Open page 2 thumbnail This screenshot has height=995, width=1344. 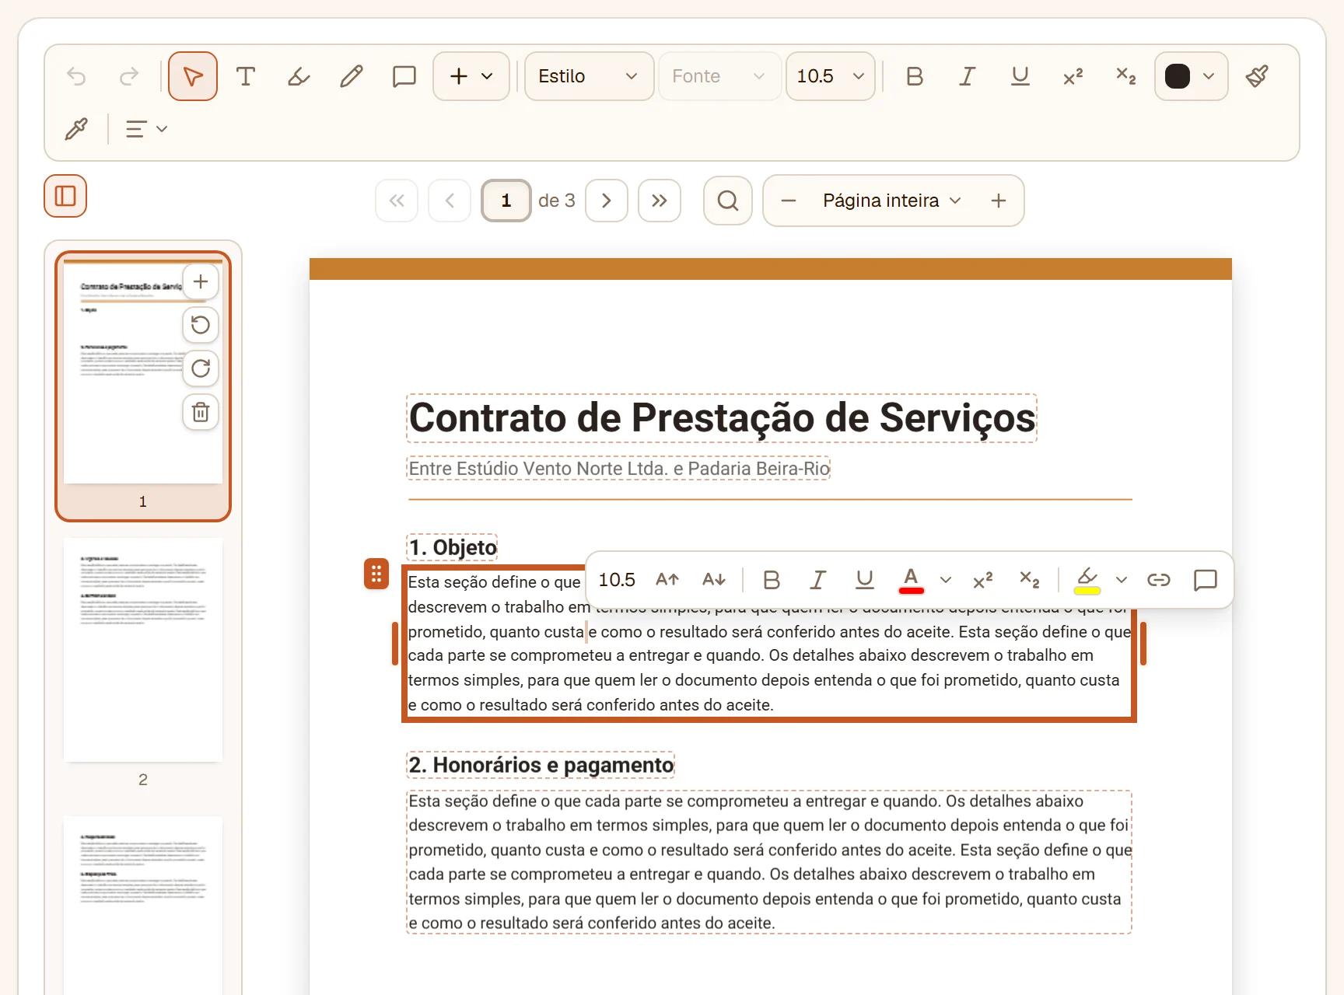coord(143,650)
